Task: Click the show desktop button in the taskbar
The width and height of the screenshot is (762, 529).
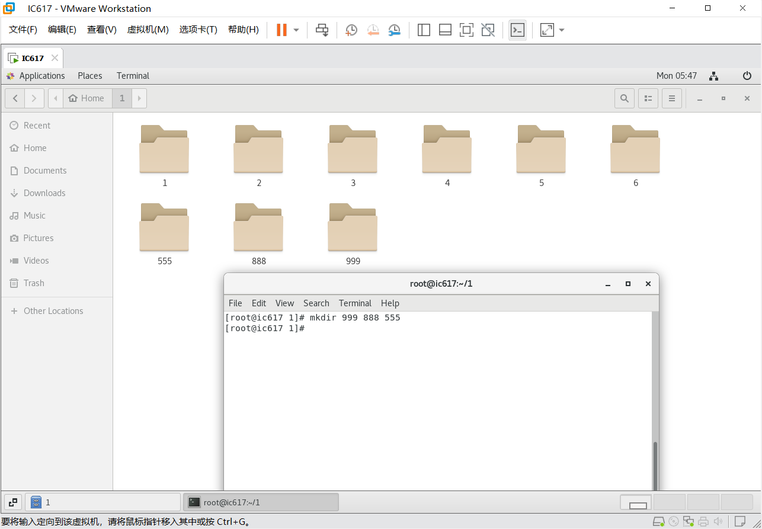Action: tap(13, 502)
